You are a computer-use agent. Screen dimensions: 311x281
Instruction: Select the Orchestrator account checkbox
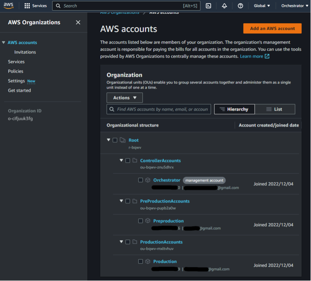[140, 180]
